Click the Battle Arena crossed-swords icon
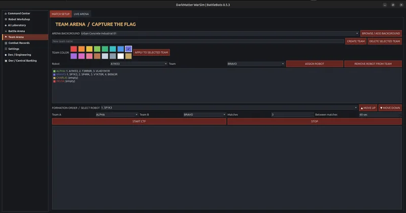Viewport: 406px width, 213px height. [6, 31]
